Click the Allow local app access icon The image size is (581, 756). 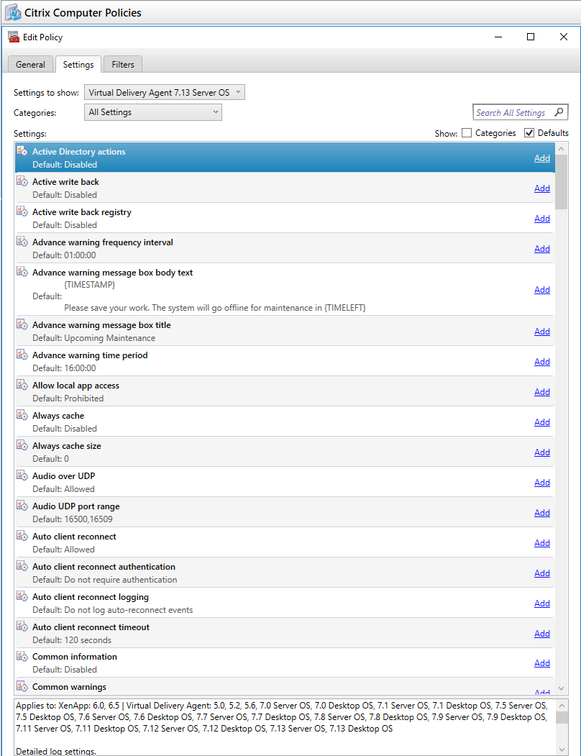(x=22, y=385)
